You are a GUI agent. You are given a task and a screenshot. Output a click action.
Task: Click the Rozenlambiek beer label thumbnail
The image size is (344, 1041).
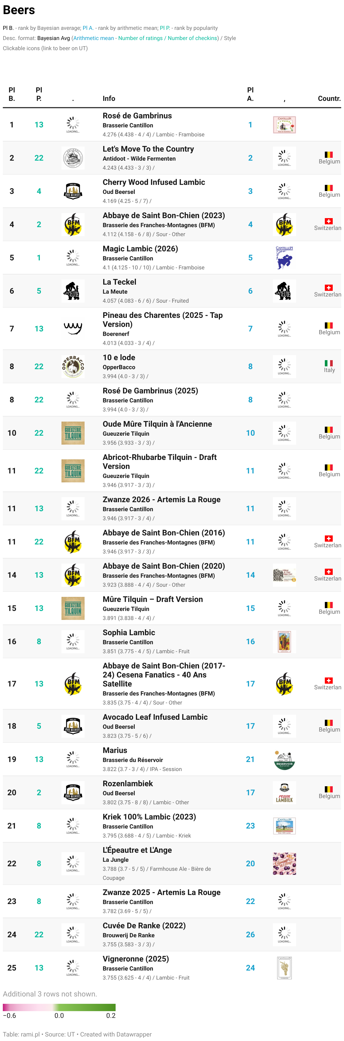[284, 792]
